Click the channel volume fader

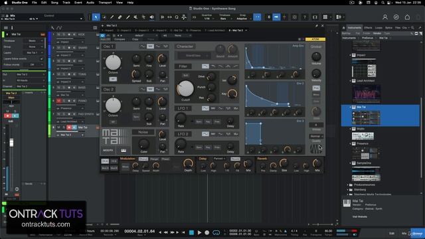click(x=11, y=142)
